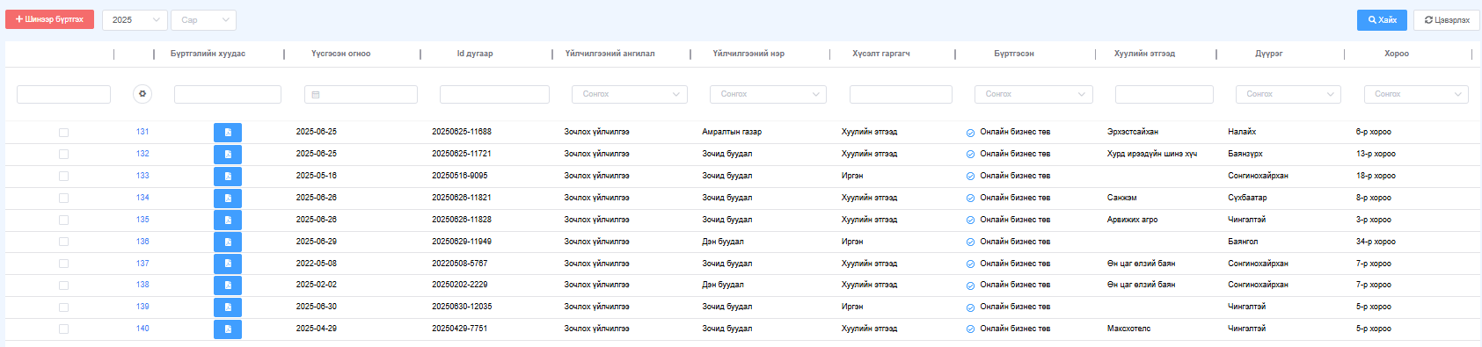Click the Цэвэрлэх reset button
The width and height of the screenshot is (1482, 347).
click(1447, 20)
